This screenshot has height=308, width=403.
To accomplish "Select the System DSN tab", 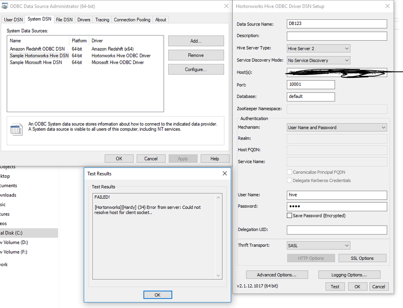I will (39, 19).
